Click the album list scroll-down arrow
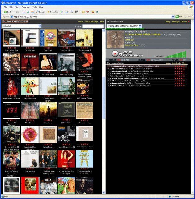Viewport: 195px width, 199px height. 104,192
